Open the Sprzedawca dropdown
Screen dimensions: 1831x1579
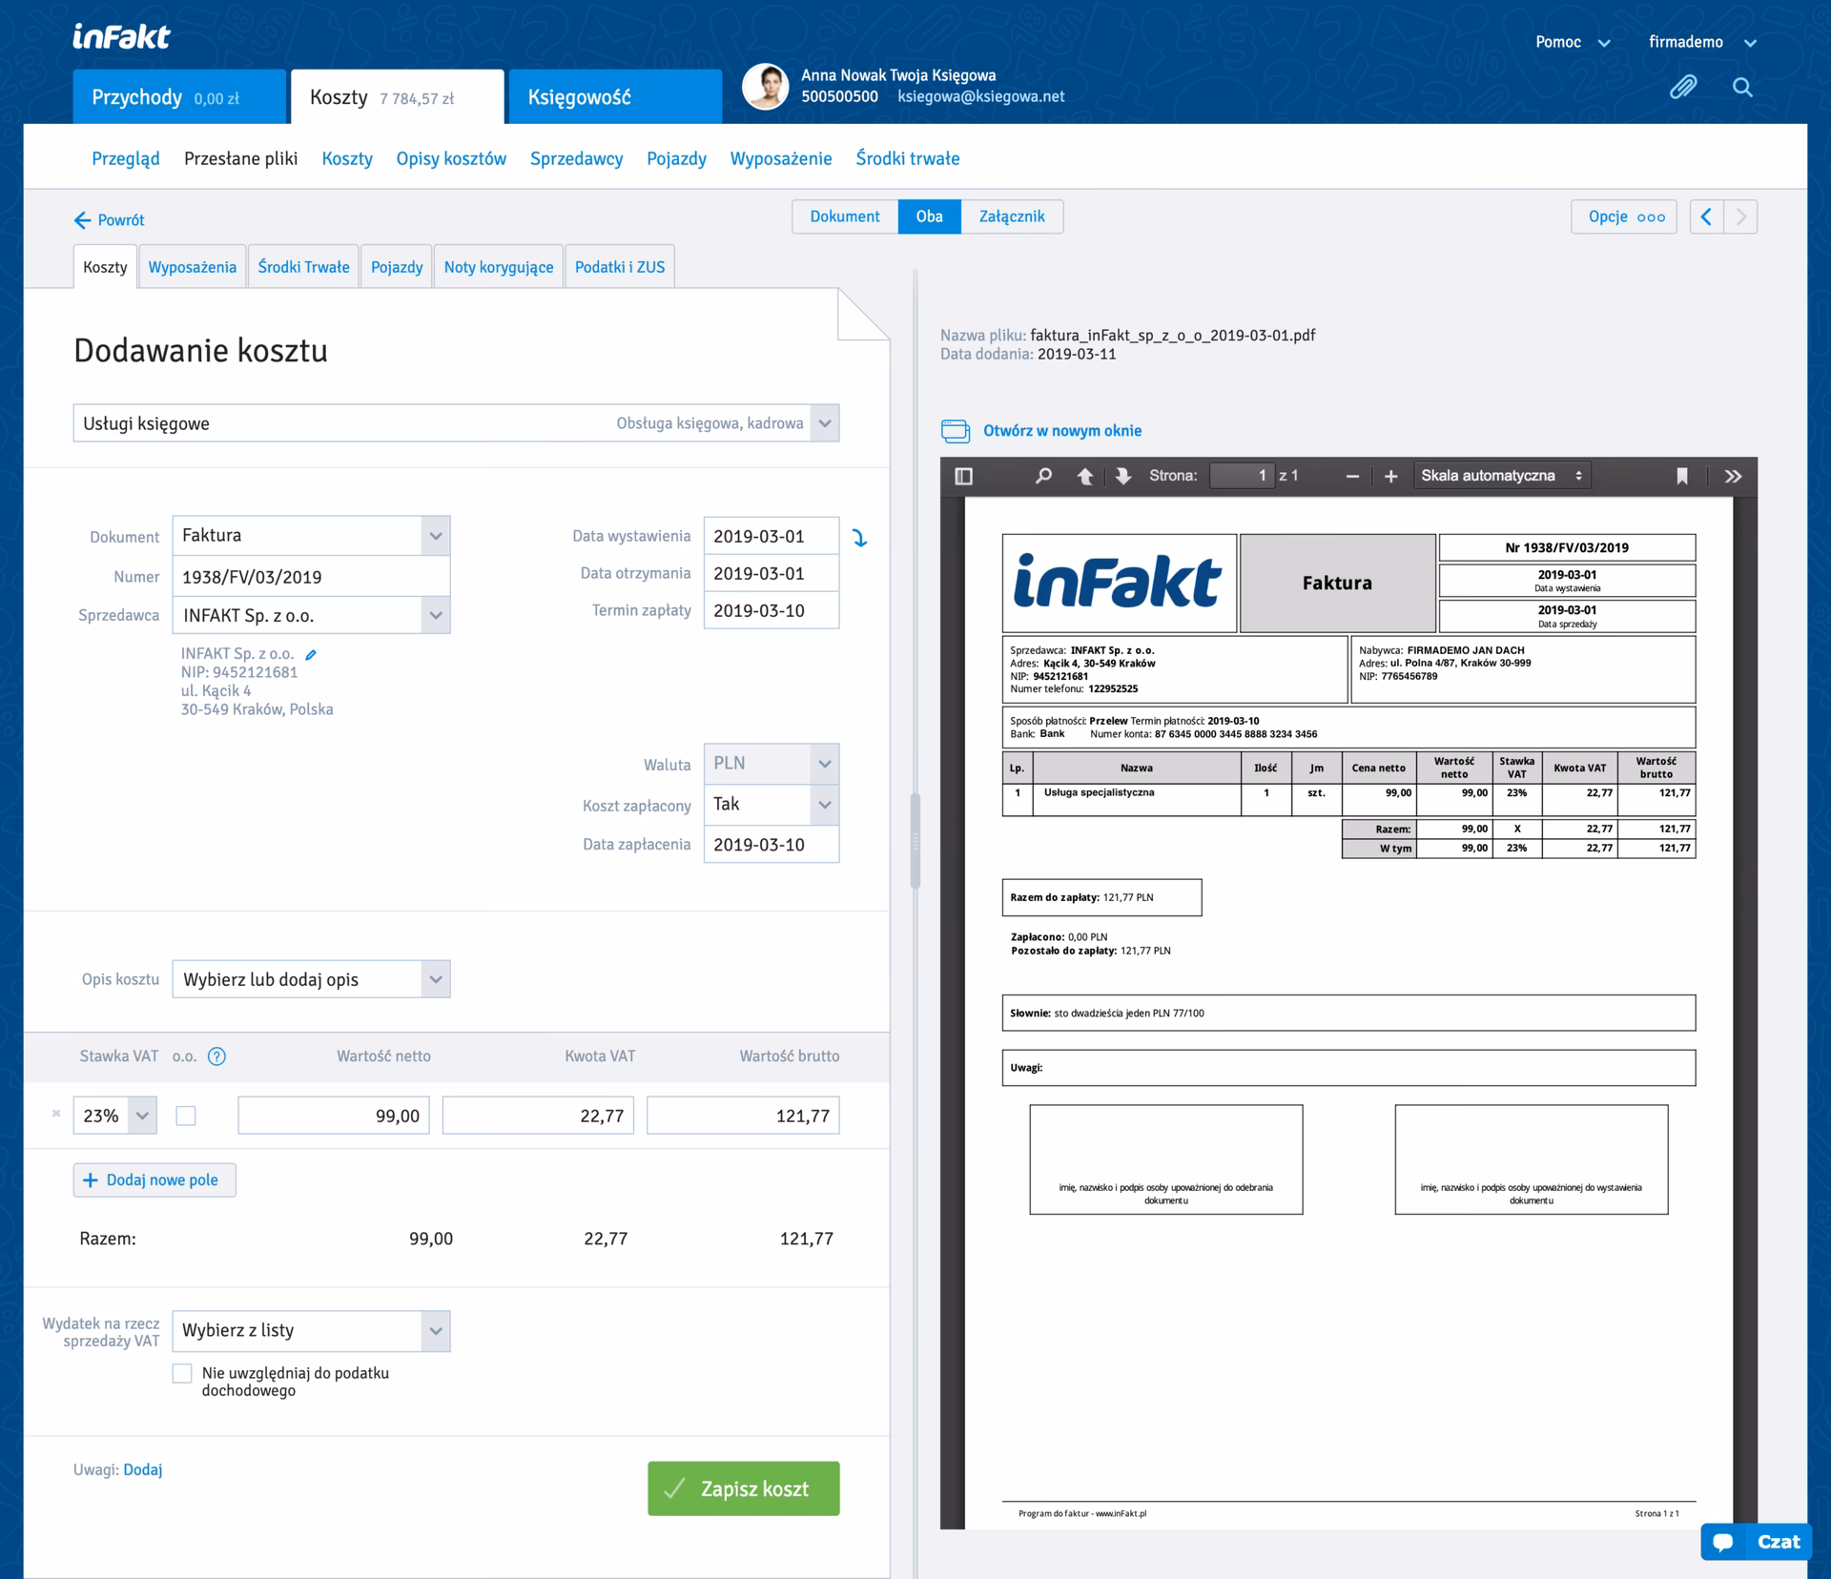435,615
